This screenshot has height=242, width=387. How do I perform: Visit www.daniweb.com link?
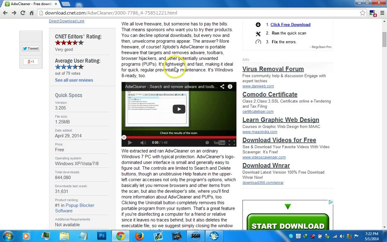[x=258, y=86]
